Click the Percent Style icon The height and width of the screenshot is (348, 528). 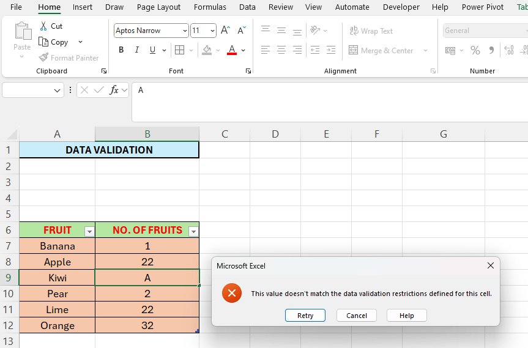475,51
